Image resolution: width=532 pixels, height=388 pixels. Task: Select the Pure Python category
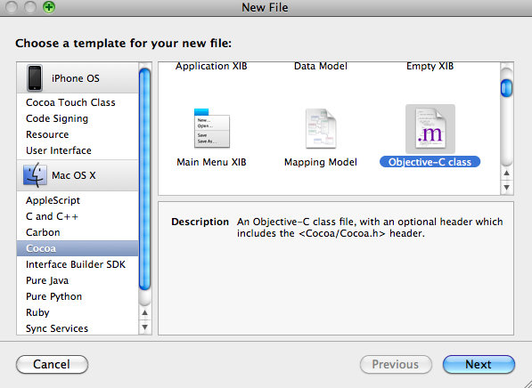click(x=78, y=296)
